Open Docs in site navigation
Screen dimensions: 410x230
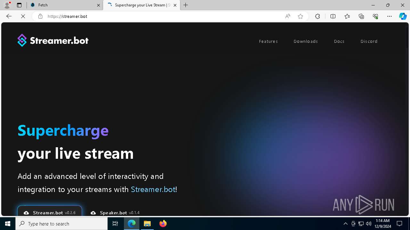coord(339,41)
